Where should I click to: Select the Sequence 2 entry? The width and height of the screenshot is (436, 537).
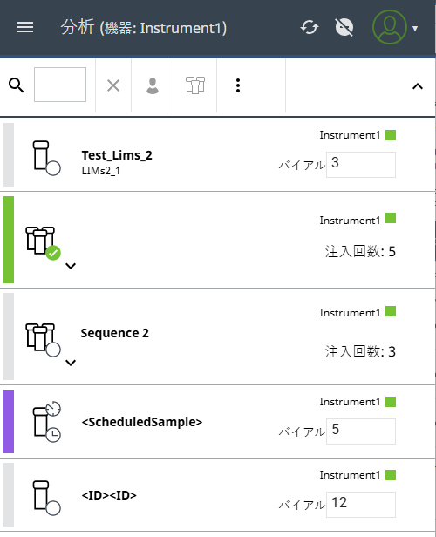(x=218, y=336)
